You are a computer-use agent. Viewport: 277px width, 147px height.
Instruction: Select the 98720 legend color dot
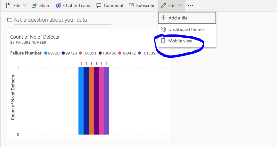click(x=46, y=53)
